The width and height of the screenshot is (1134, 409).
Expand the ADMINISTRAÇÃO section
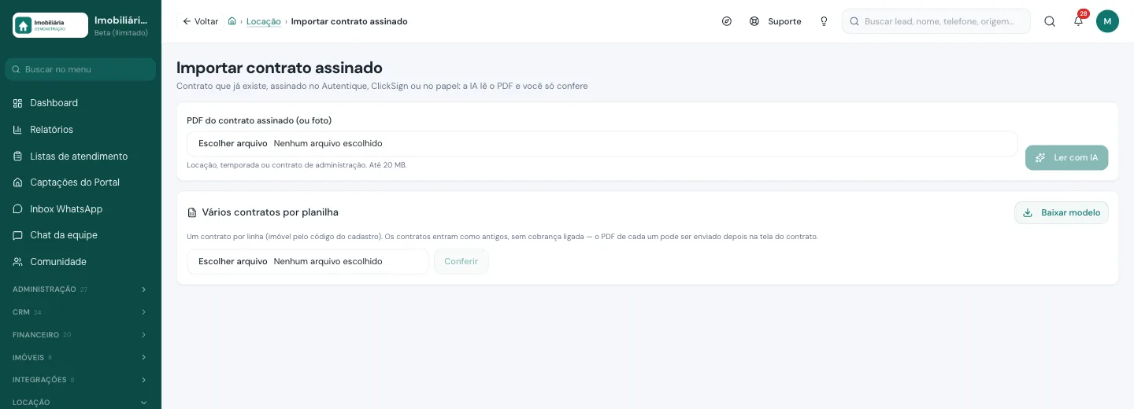tap(80, 289)
